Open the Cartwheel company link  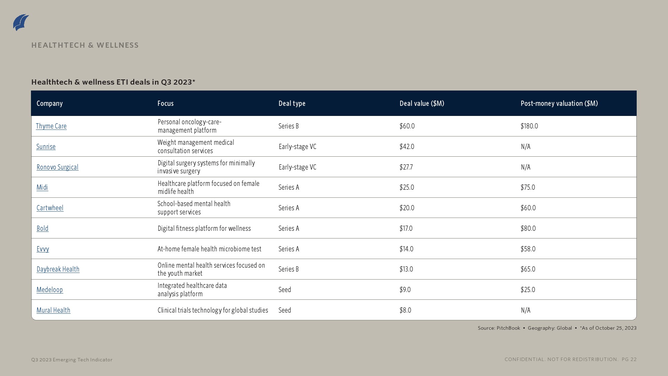(50, 208)
